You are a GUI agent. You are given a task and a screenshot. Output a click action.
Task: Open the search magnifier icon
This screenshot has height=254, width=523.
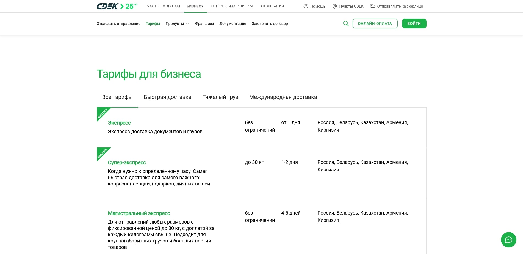pos(346,24)
